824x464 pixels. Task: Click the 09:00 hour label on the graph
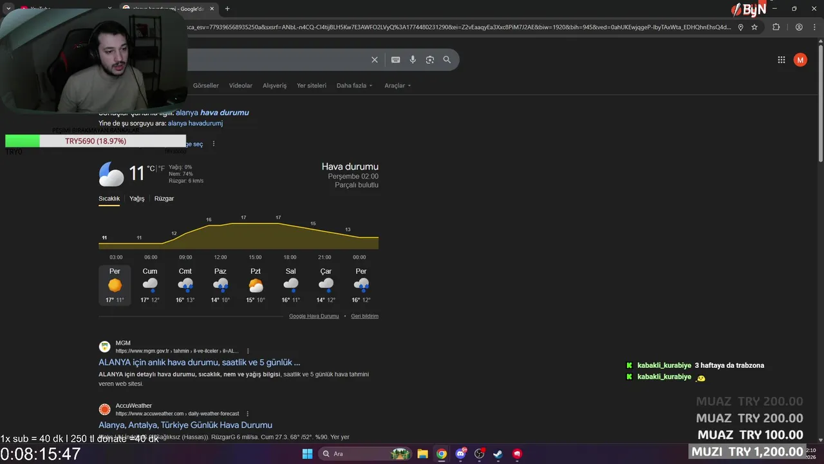[x=185, y=257]
